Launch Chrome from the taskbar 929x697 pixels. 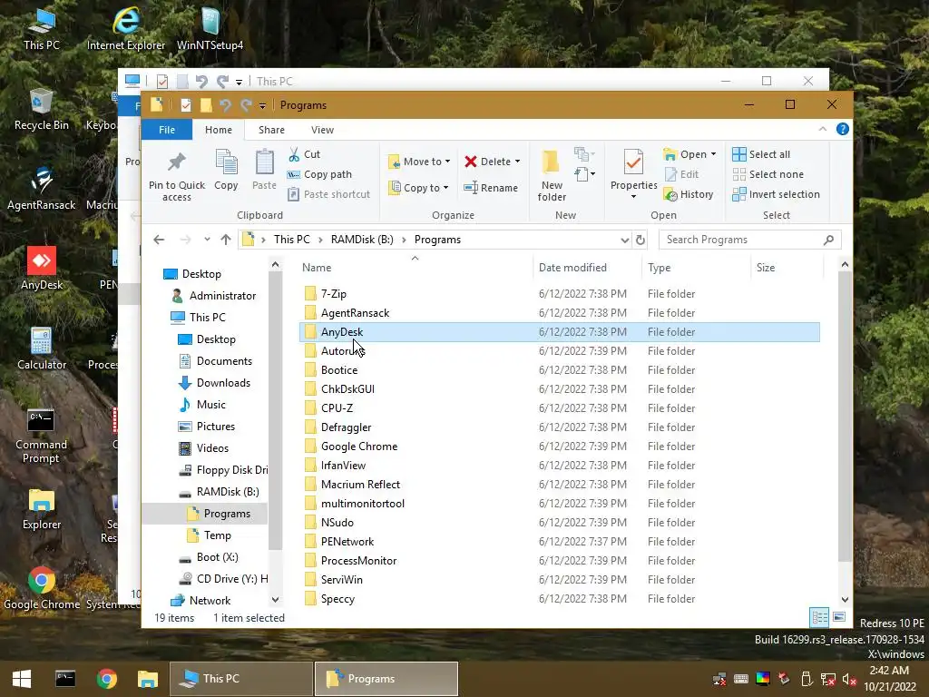click(107, 679)
